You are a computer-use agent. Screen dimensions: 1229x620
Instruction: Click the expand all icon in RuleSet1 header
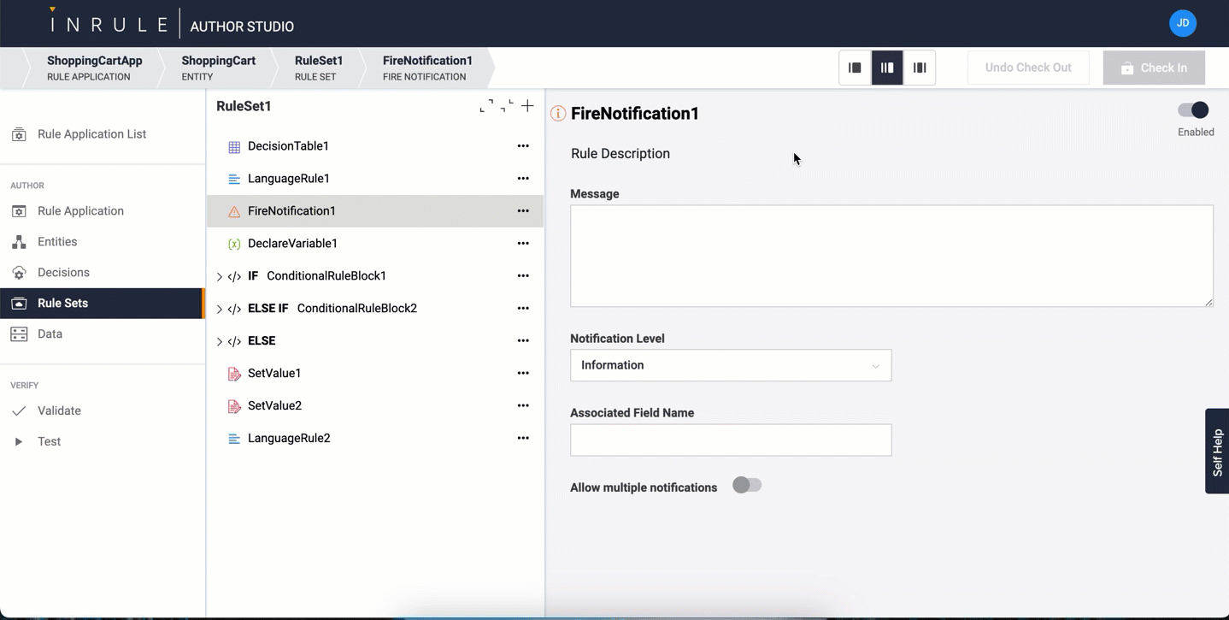click(x=486, y=106)
